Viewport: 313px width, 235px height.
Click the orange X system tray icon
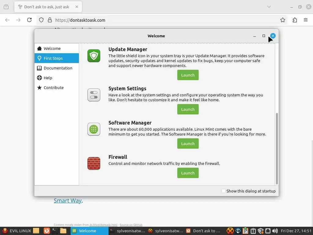click(x=230, y=231)
